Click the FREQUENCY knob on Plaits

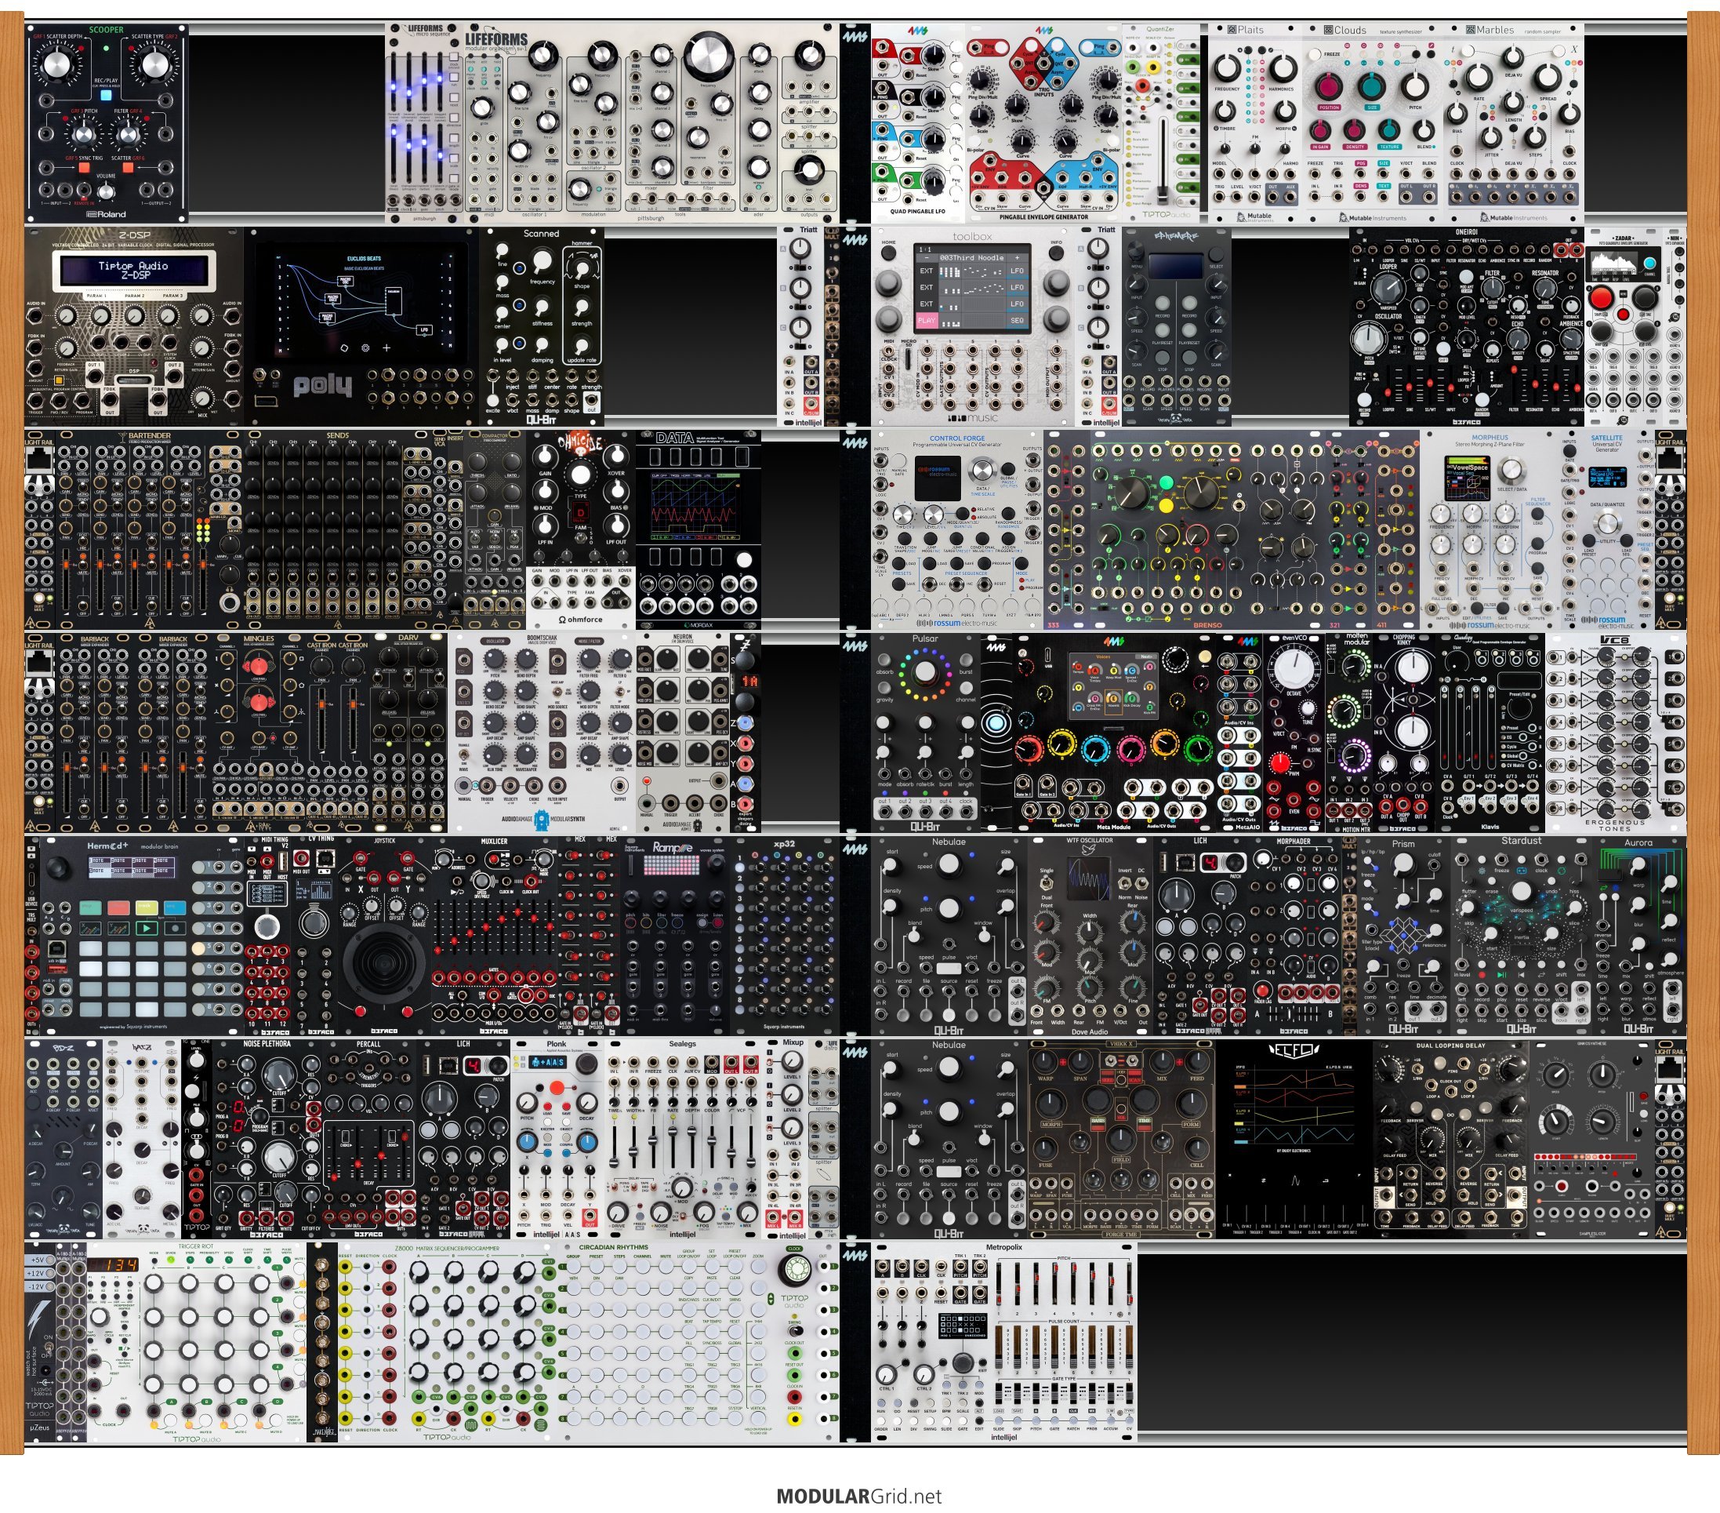pos(1227,68)
